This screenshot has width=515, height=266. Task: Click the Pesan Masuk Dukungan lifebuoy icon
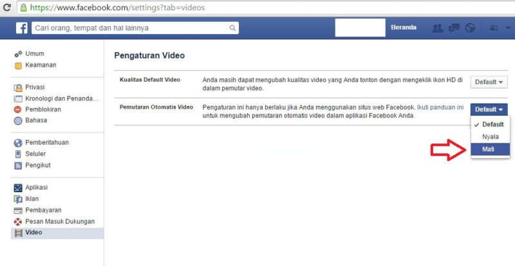[x=18, y=222]
